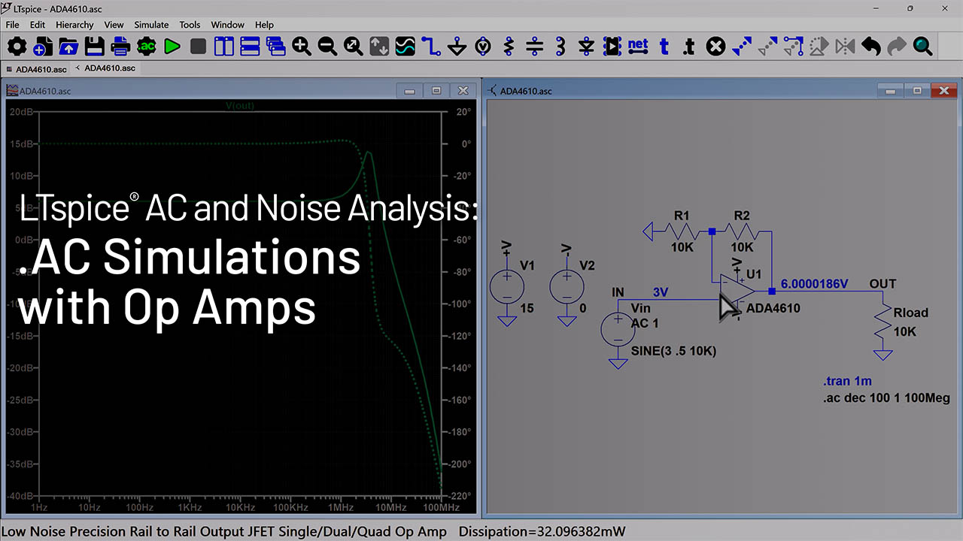Open the Help menu
Viewport: 963px width, 541px height.
coord(264,25)
